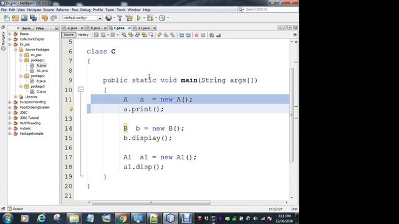Switch to A.java editor tab
Viewport: 399px width, 224px height.
click(x=72, y=28)
